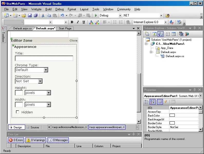This screenshot has height=154, width=204.
Task: Click the designer vertical scrollbar down arrow
Action: click(139, 122)
